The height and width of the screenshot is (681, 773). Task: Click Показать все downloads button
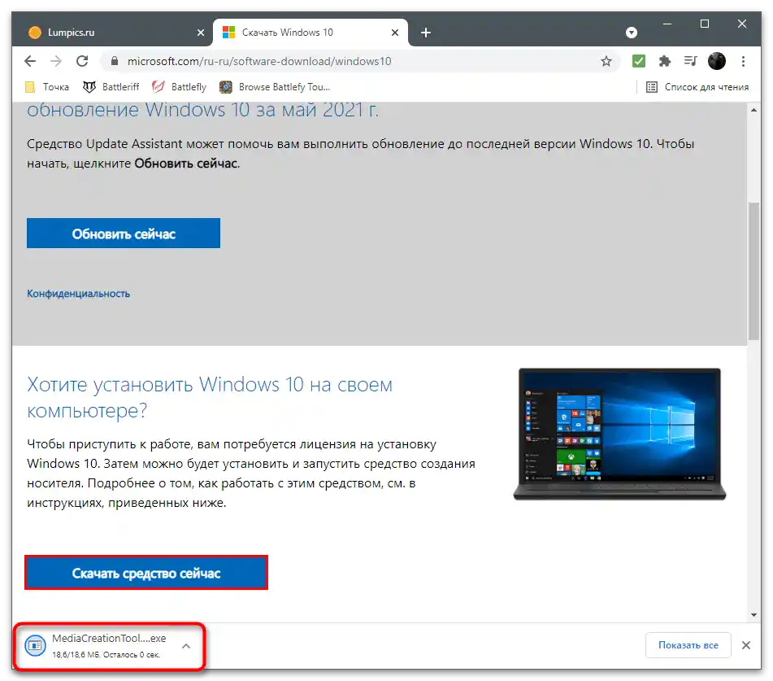(688, 645)
